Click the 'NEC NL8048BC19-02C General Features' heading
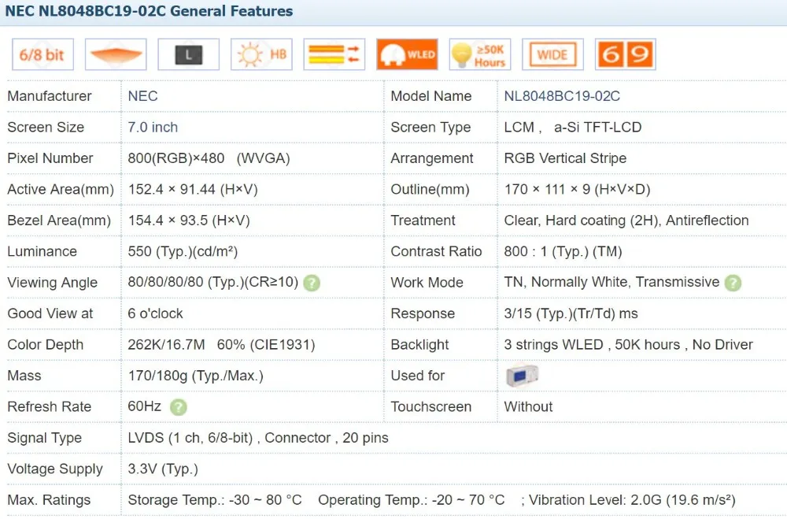Viewport: 787px width, 519px height. (x=149, y=11)
